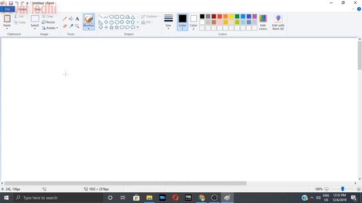The image size is (362, 203).
Task: Switch to the View ribbon tab
Action: click(x=38, y=9)
